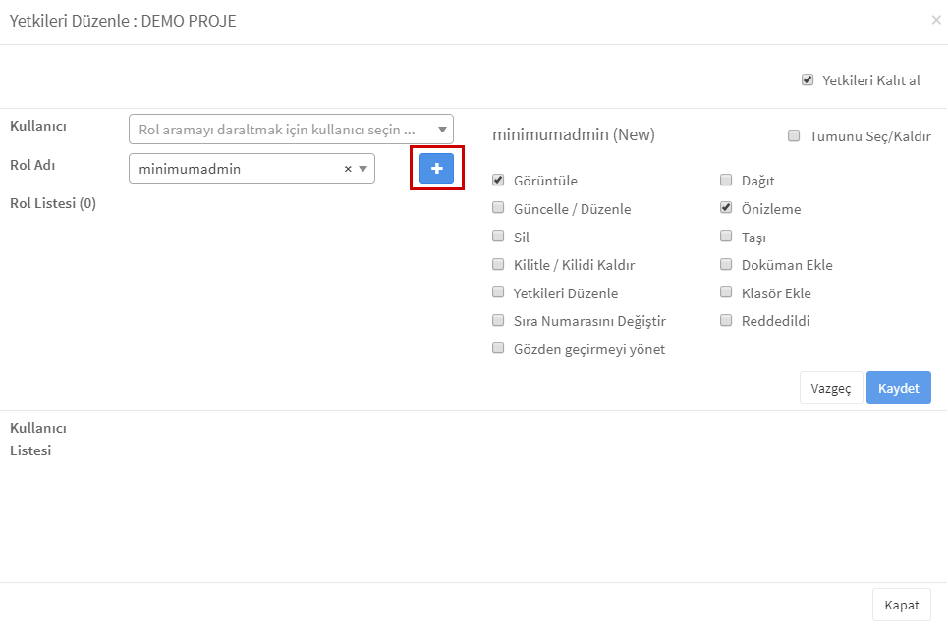Uncheck the Önizleme permission
Viewport: 948px width, 636px height.
[726, 208]
